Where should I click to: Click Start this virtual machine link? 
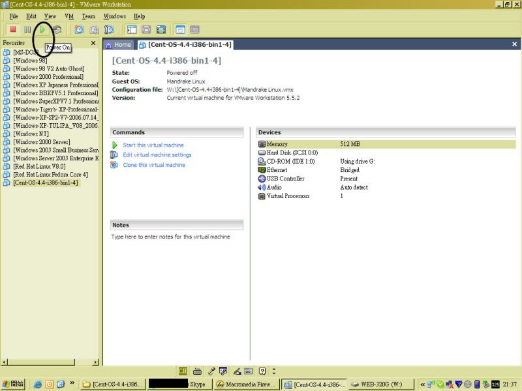(x=153, y=145)
